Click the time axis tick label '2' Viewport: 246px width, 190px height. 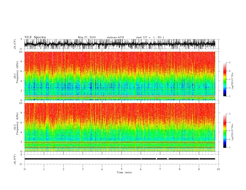63,169
